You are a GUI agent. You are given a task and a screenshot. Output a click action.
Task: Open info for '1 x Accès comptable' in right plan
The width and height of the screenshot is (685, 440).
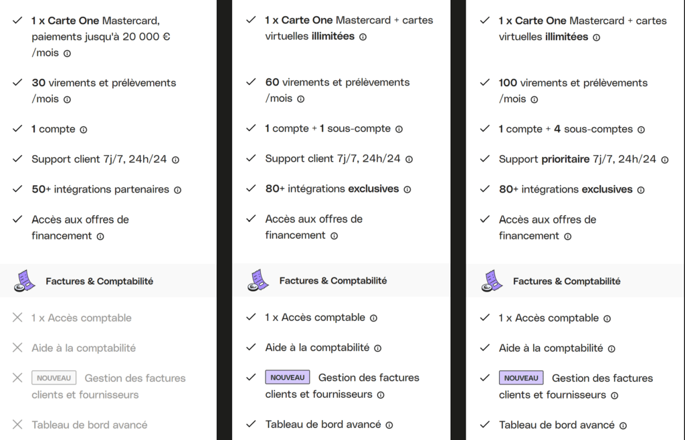[607, 319]
